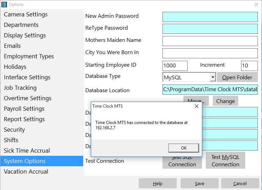Image resolution: width=262 pixels, height=190 pixels.
Task: Click the Help button
Action: coord(158,183)
